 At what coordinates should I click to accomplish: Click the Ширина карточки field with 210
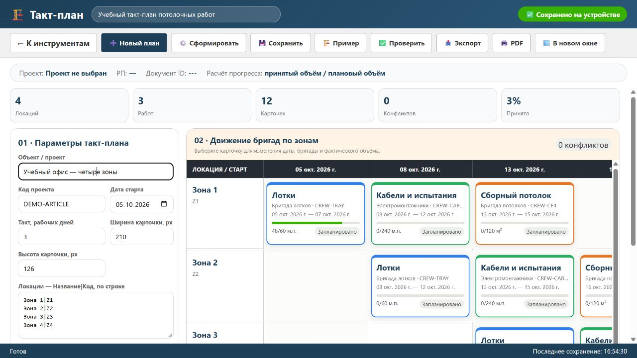coord(142,237)
